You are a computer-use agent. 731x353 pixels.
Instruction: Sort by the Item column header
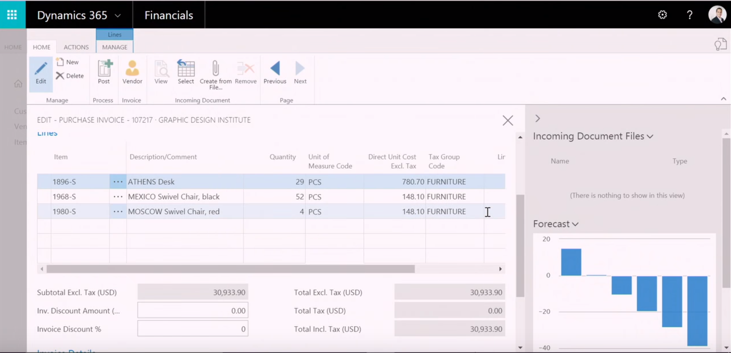pyautogui.click(x=61, y=157)
